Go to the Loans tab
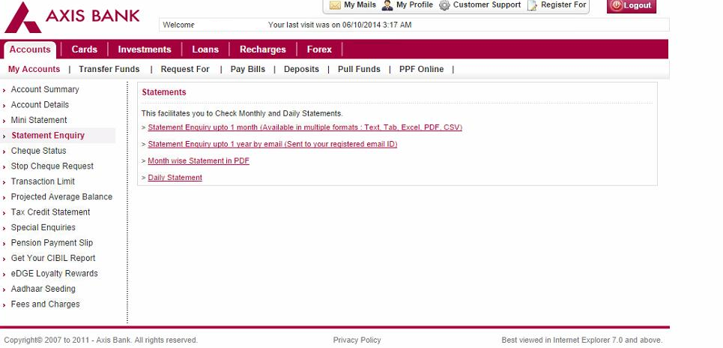723x348 pixels. 205,49
